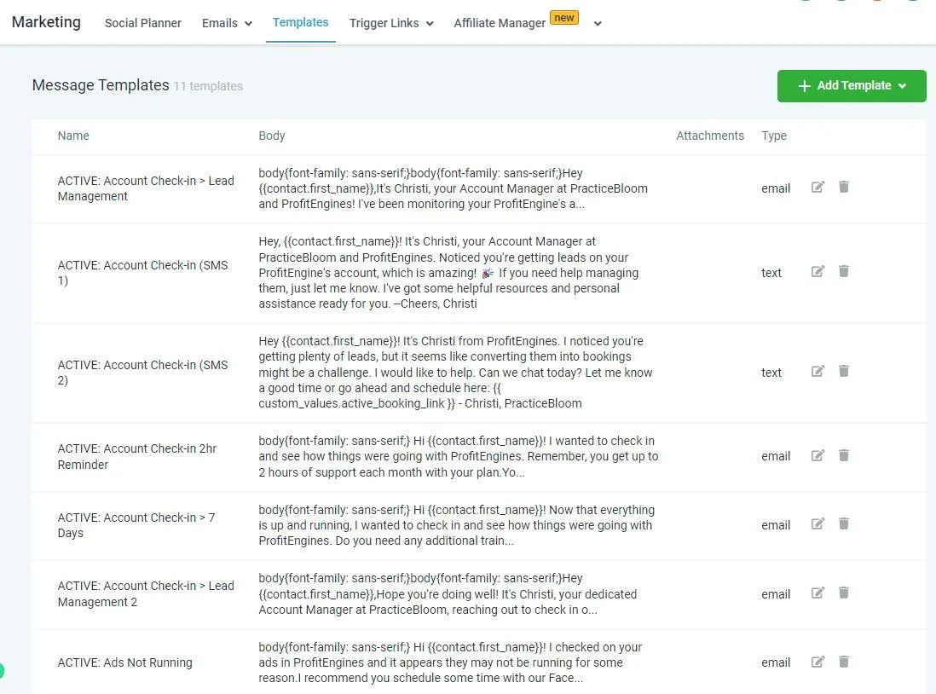Viewport: 936px width, 694px height.
Task: Select 'ACTIVE: Account Check-in > 7 Days' name
Action: [x=136, y=525]
